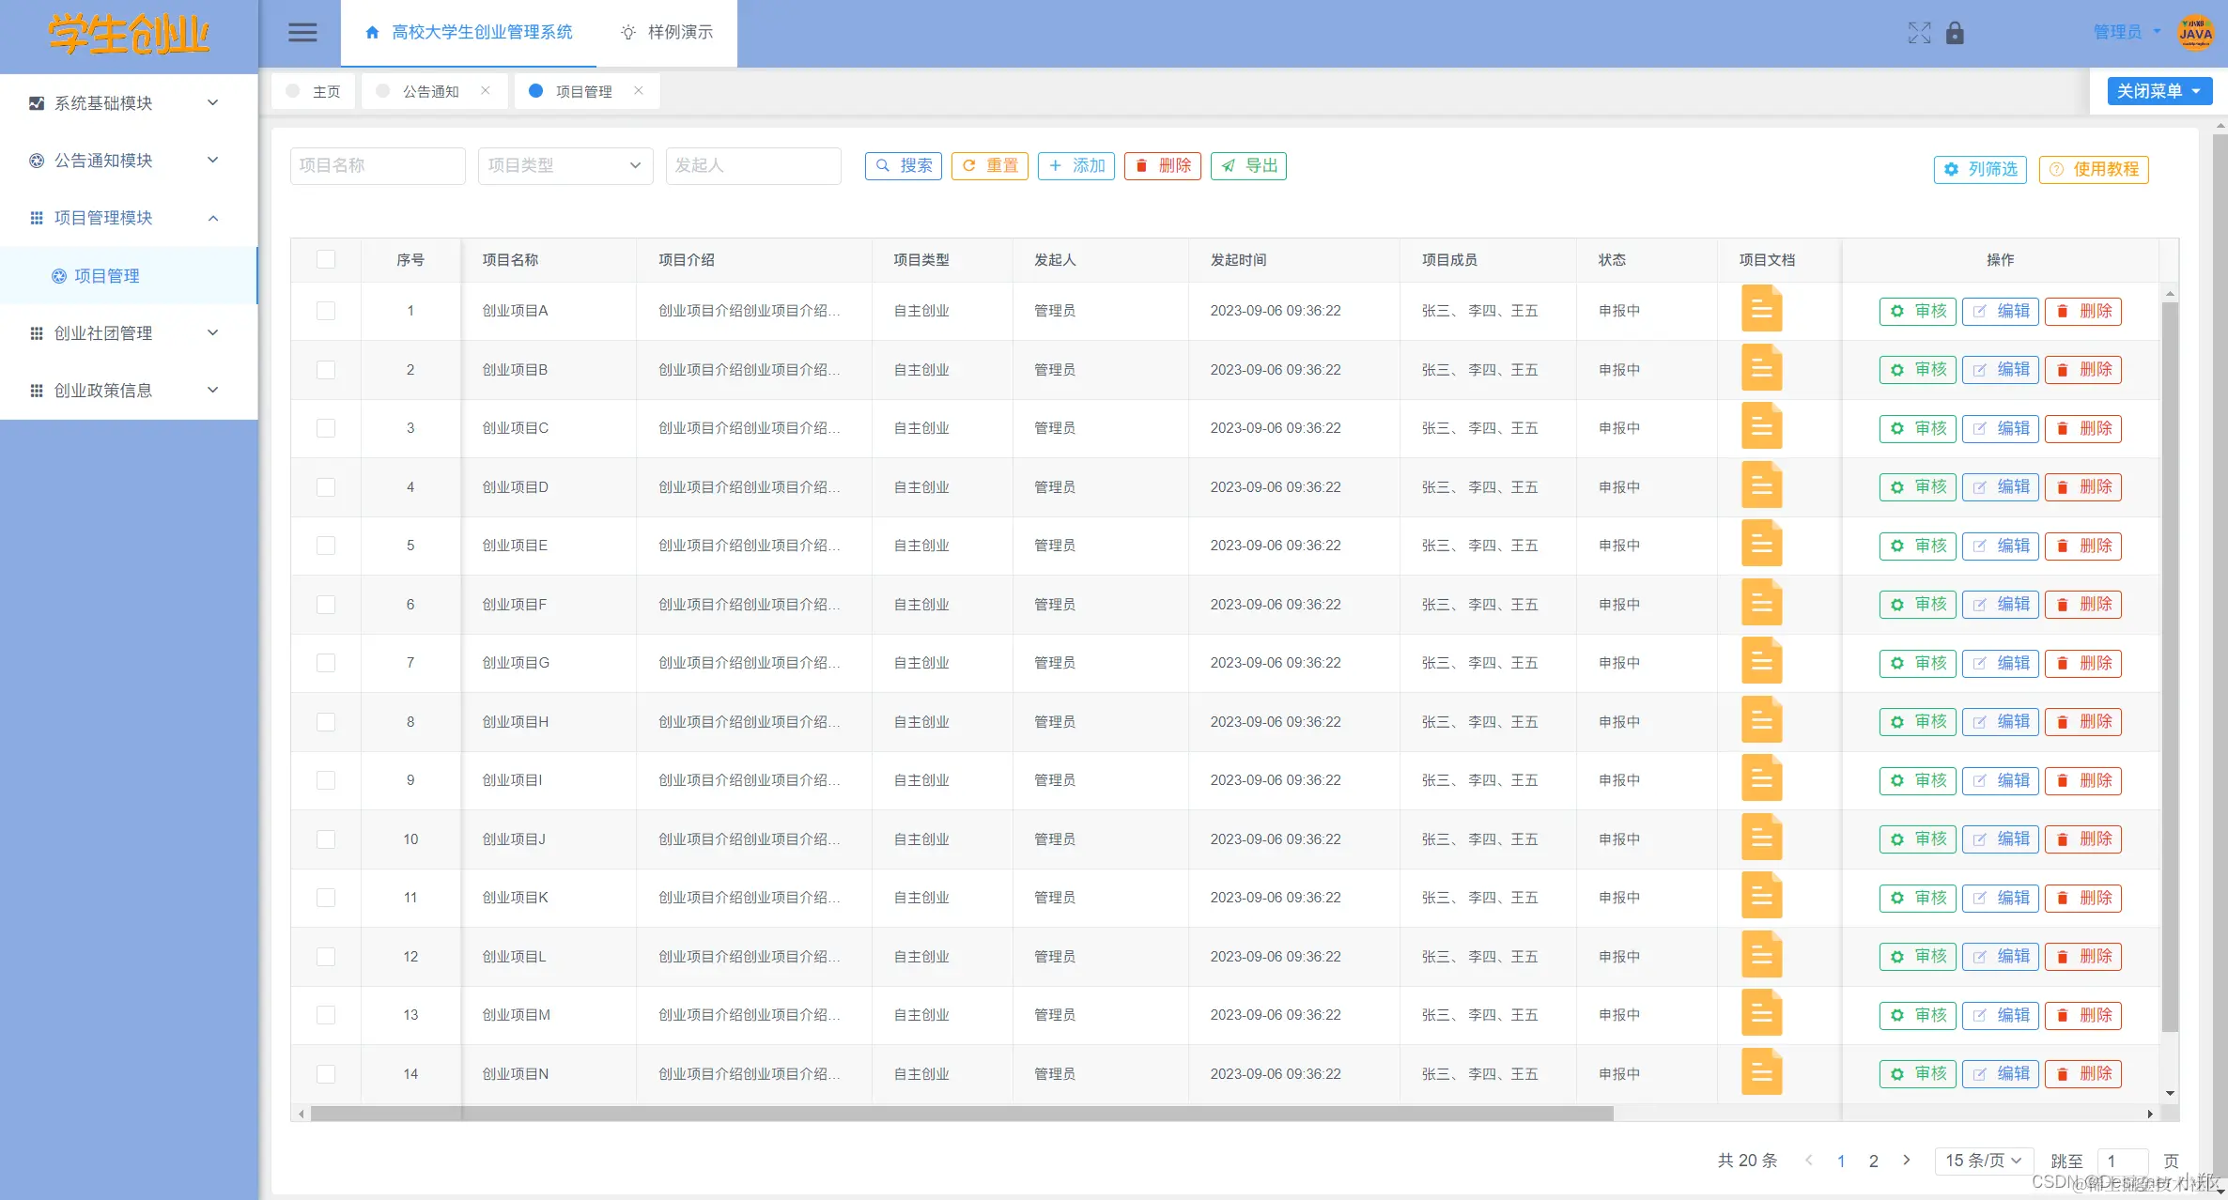Screen dimensions: 2228x1200
Task: Check the select-all checkbox in table header
Action: click(326, 259)
